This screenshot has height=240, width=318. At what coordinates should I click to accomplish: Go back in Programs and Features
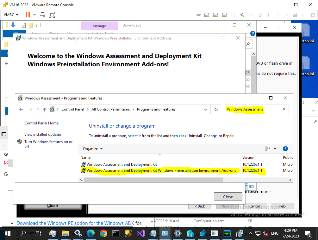click(x=21, y=109)
